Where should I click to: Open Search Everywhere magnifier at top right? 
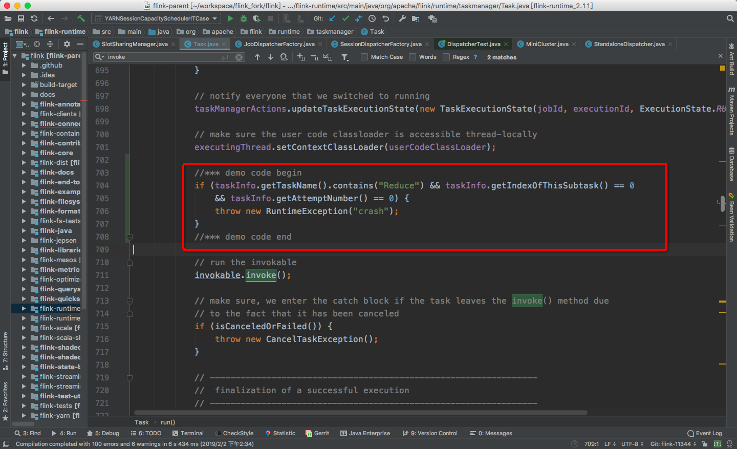pos(730,18)
